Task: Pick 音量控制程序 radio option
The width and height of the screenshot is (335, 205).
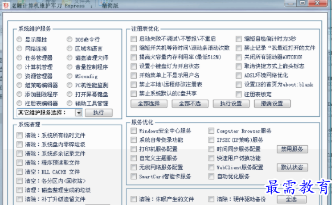Action: pyautogui.click(x=70, y=67)
